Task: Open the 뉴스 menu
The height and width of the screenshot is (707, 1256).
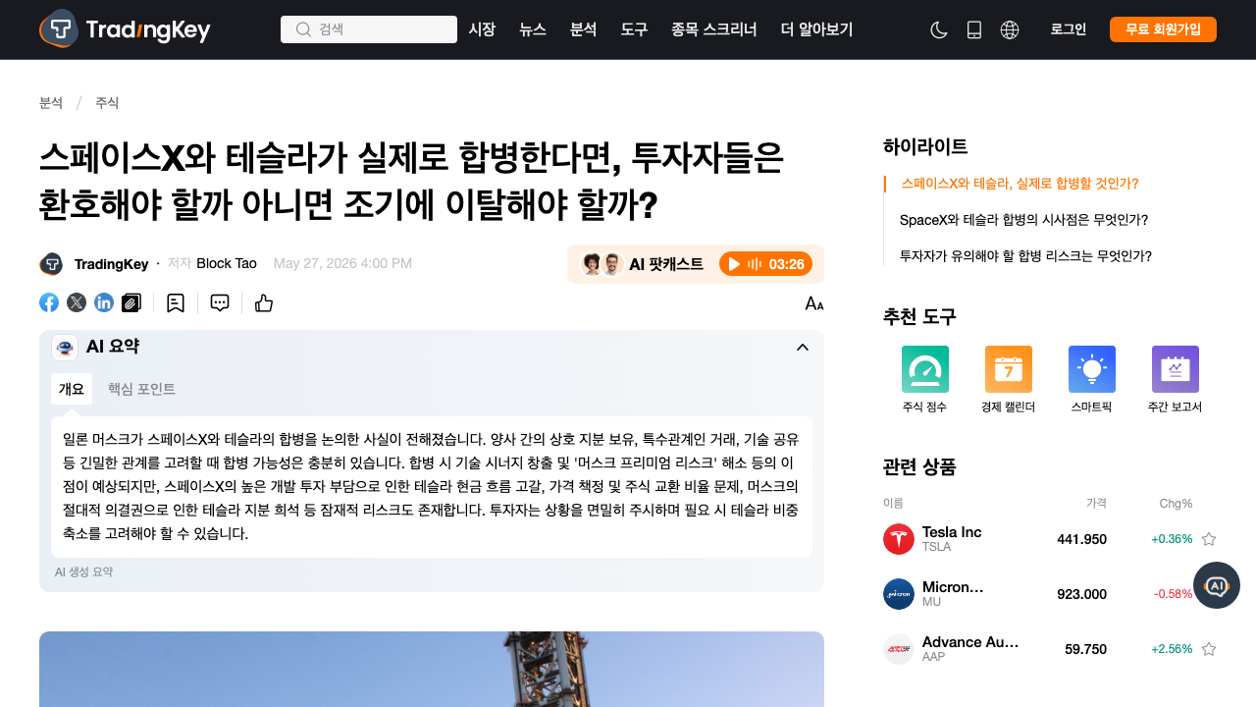Action: 533,29
